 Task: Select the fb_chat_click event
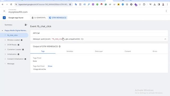tap(14, 35)
